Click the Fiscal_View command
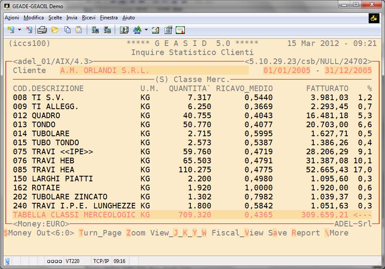Image resolution: width=385 pixels, height=269 pixels. point(237,233)
